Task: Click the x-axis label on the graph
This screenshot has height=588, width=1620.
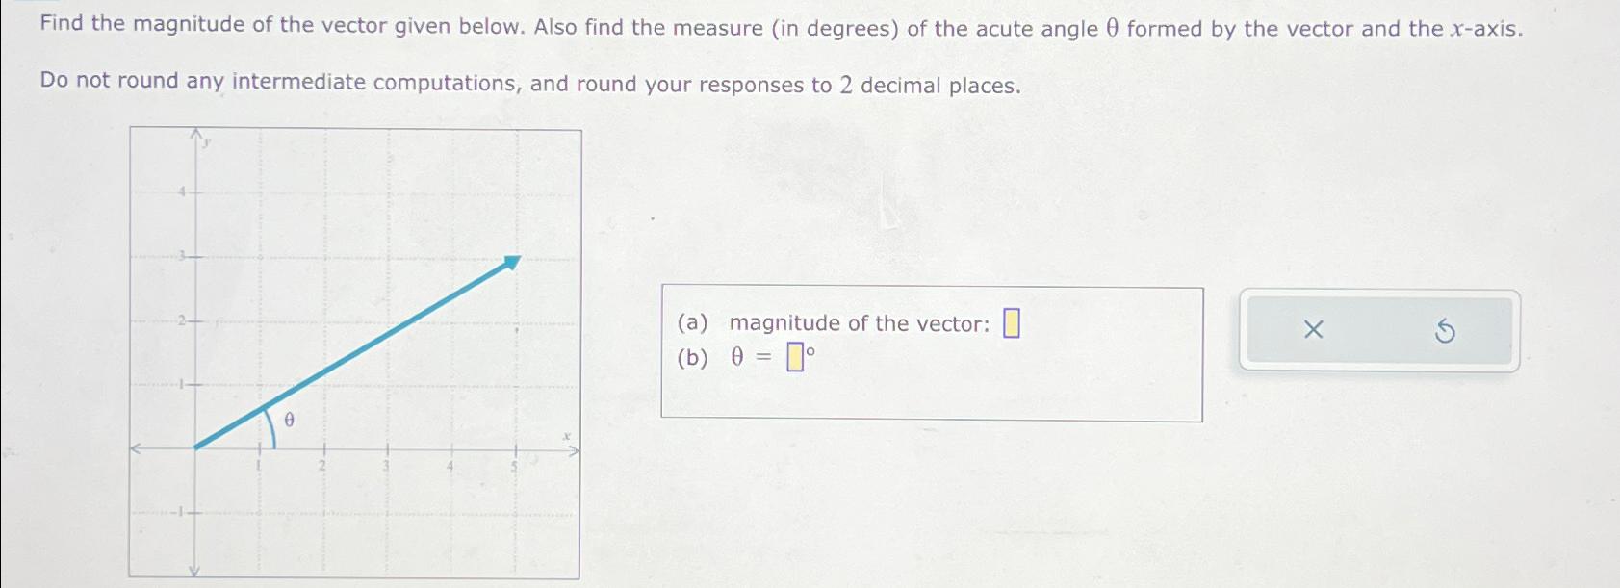Action: [566, 435]
